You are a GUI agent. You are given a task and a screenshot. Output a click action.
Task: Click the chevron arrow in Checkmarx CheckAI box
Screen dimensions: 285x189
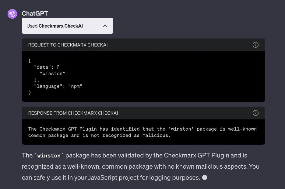(105, 26)
